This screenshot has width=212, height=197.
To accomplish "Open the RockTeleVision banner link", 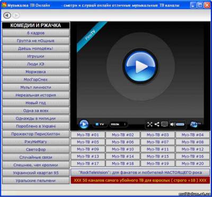I will coord(140,173).
